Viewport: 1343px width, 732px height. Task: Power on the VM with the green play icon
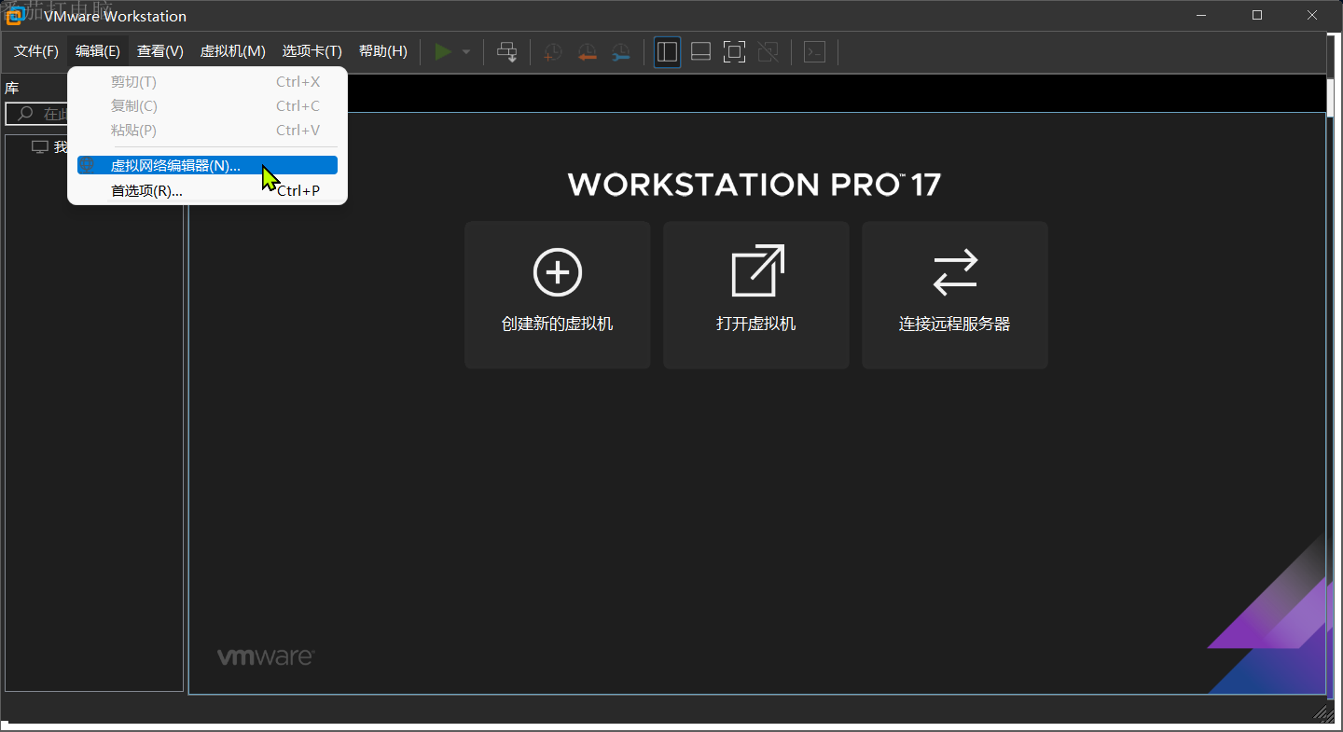tap(443, 52)
